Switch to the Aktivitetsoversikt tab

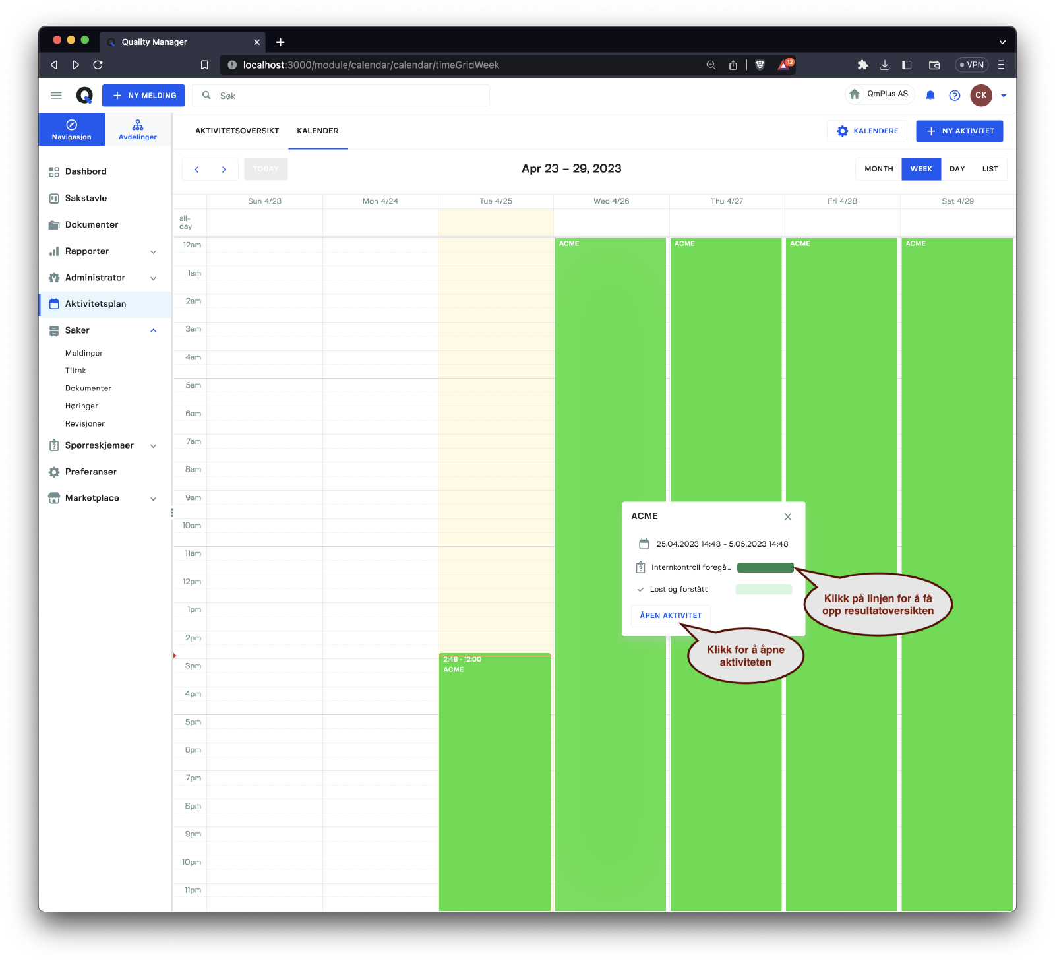[x=237, y=131]
